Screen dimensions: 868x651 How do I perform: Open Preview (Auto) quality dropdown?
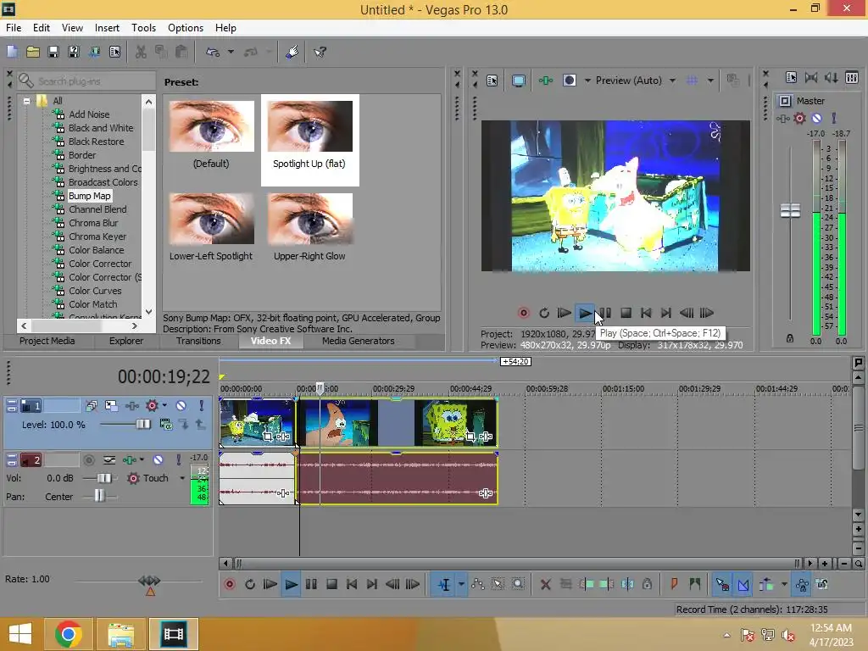coord(672,81)
